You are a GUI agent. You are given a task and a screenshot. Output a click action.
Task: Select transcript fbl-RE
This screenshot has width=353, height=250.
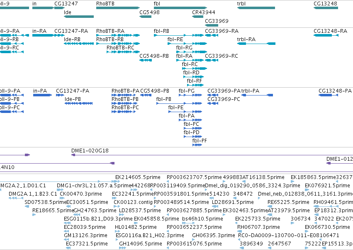pyautogui.click(x=187, y=44)
